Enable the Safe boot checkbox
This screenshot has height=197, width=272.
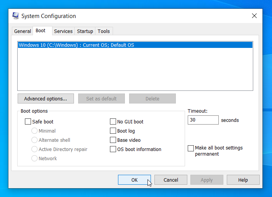point(28,121)
